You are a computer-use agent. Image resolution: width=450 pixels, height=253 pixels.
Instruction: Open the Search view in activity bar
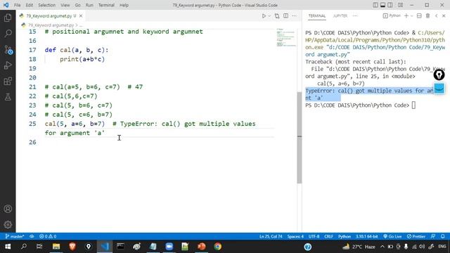pos(8,34)
